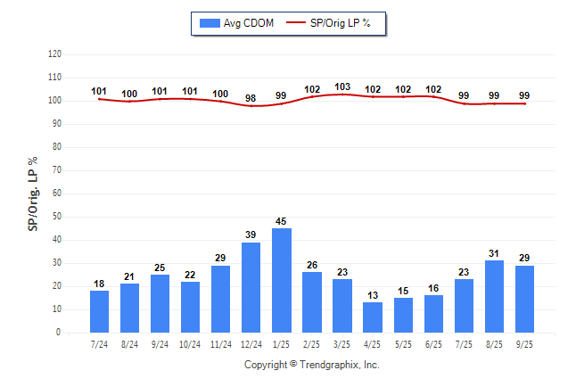Screen dimensions: 576x387
Task: Toggle the SP/Orig LP % legend label
Action: (341, 23)
